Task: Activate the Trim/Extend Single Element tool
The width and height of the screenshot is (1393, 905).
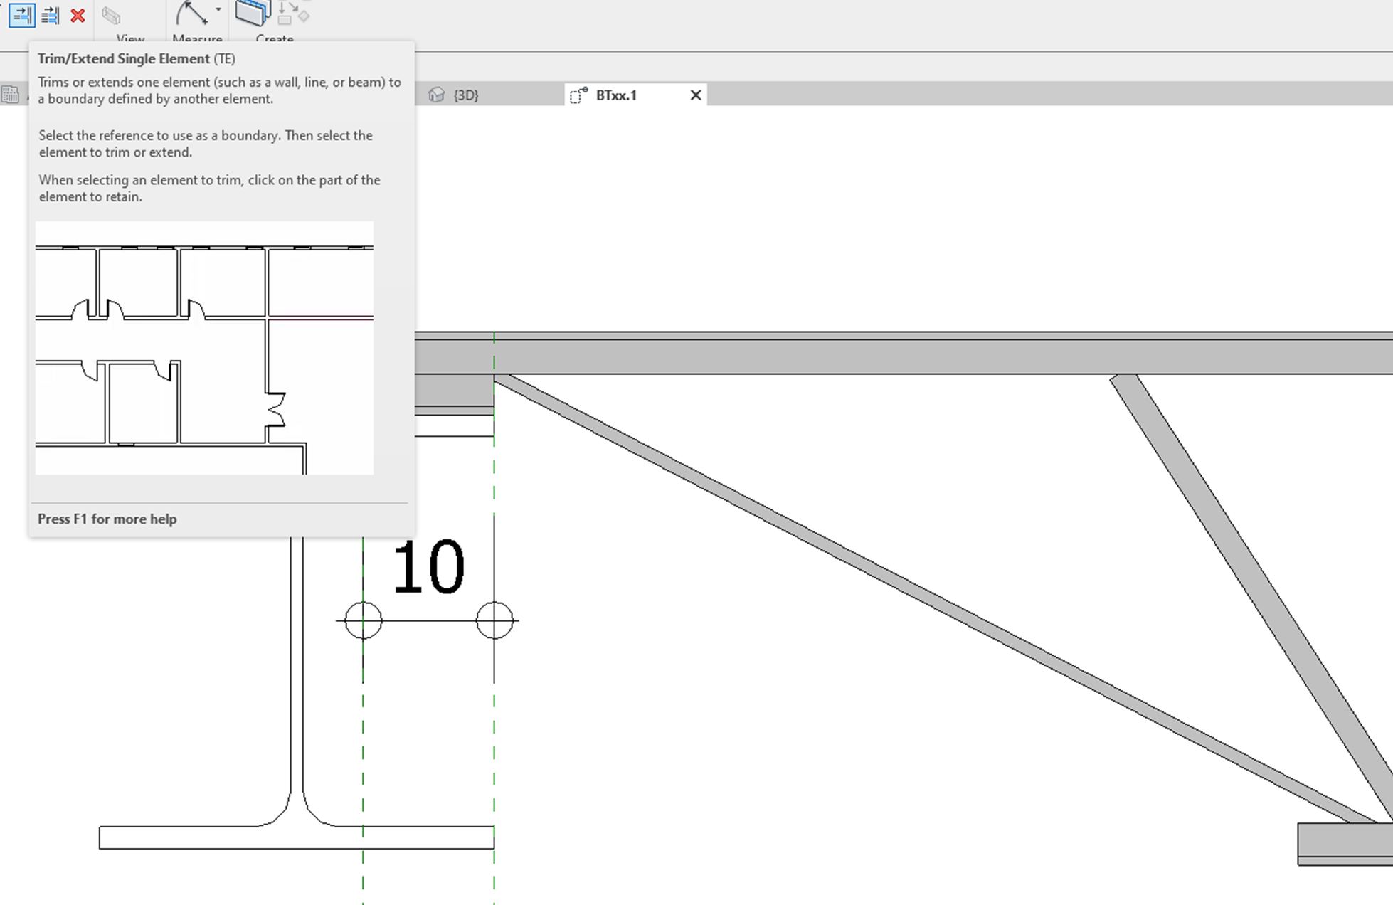Action: pos(21,15)
